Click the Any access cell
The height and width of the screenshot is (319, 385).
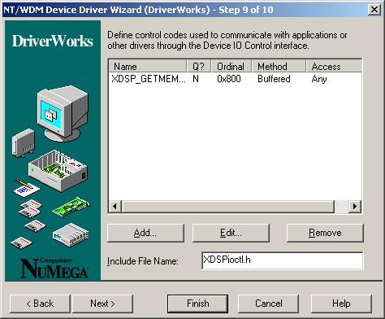pyautogui.click(x=319, y=79)
